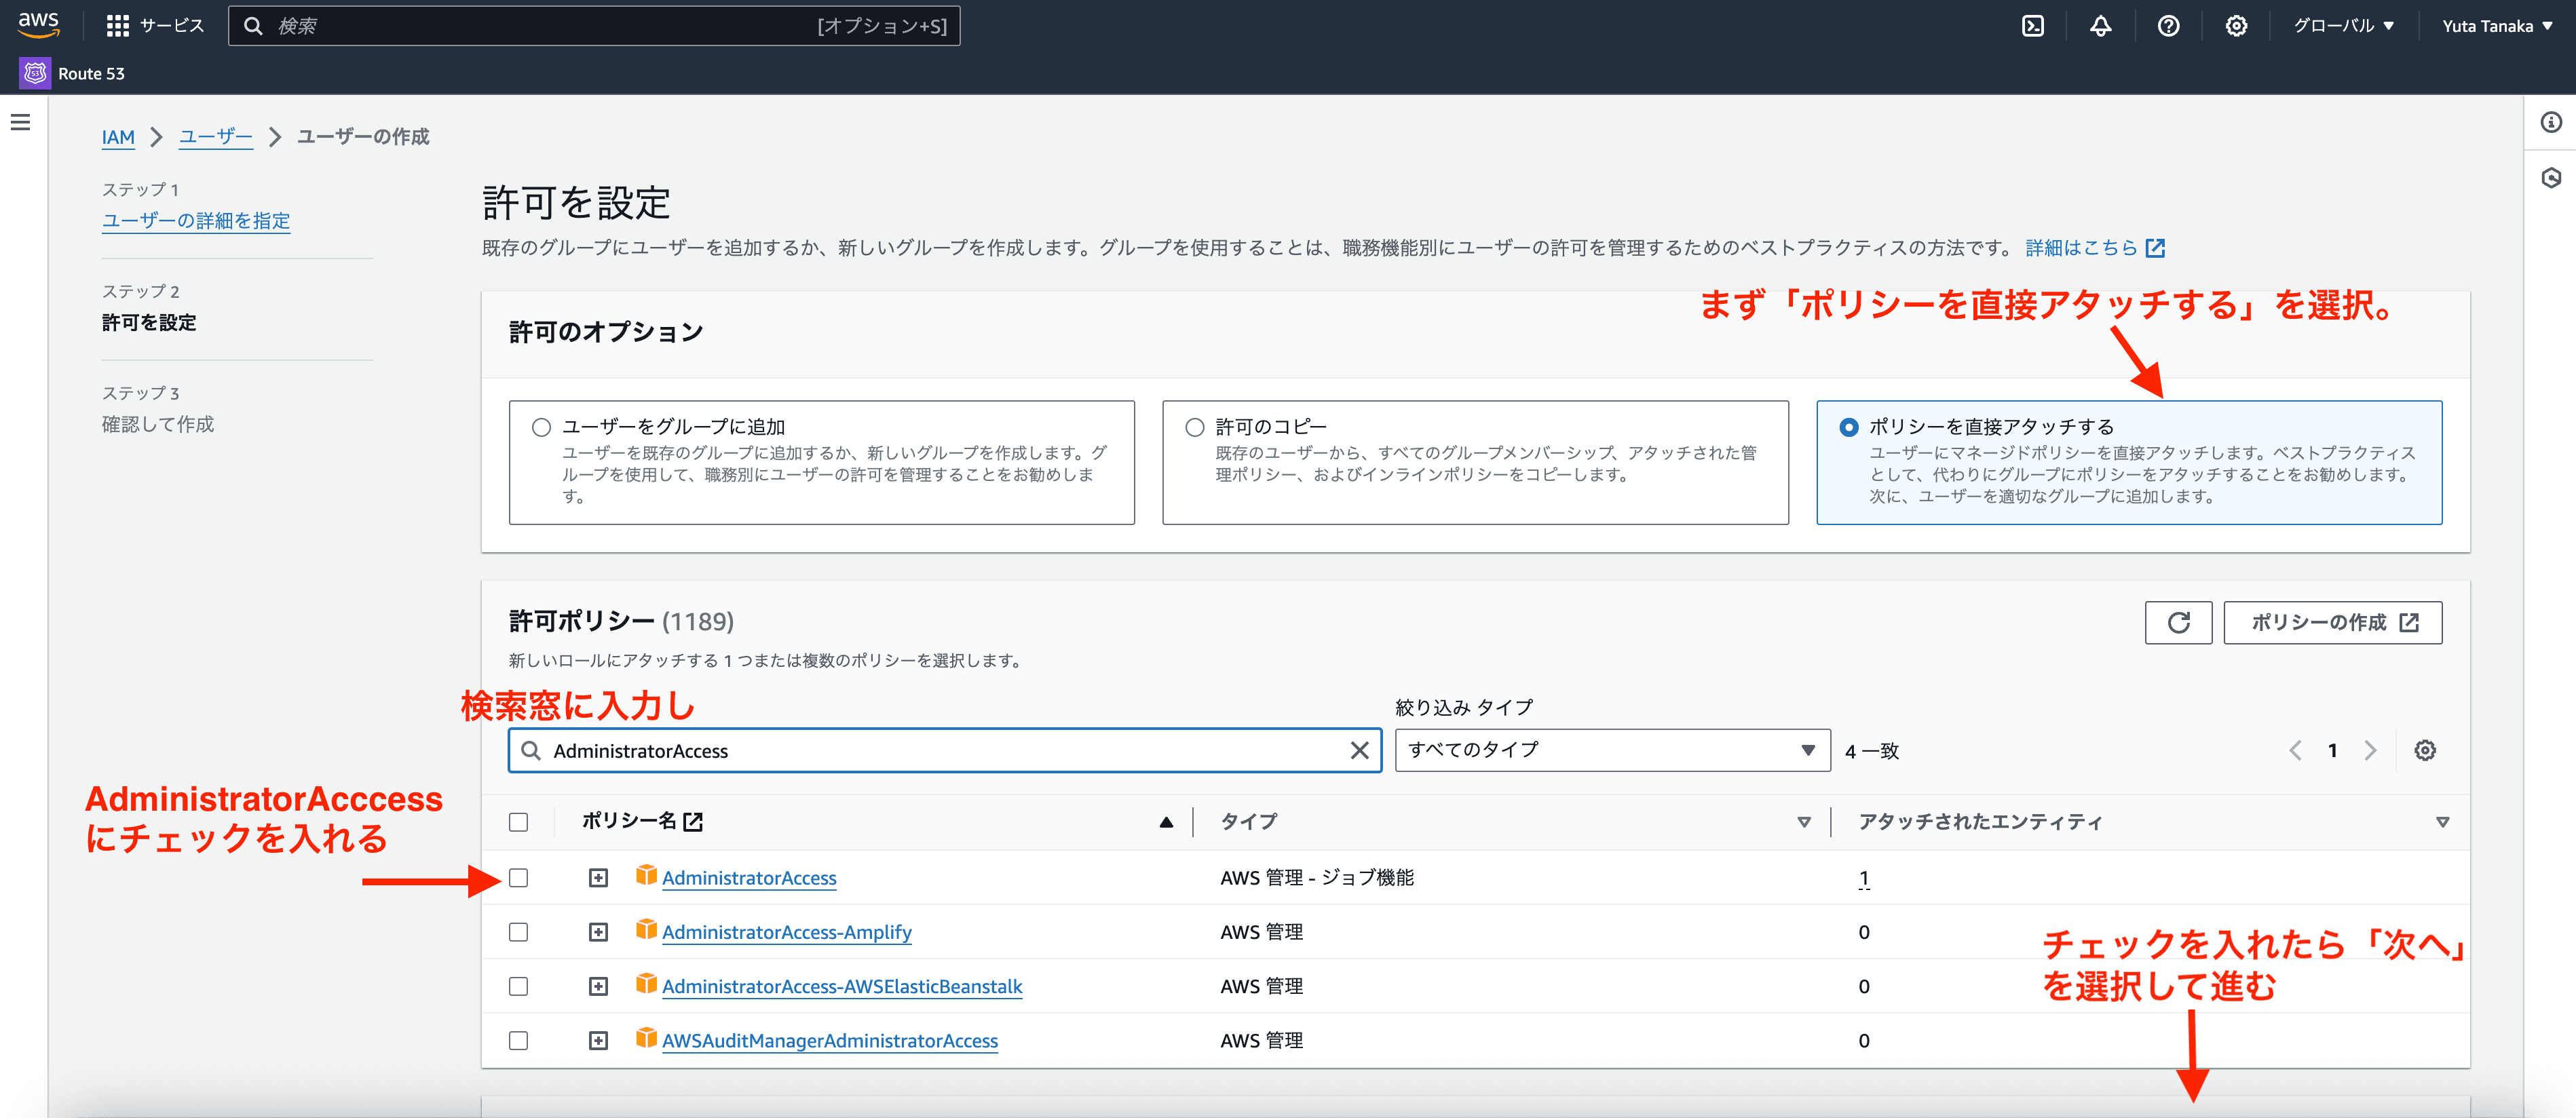Sort by ポリシー名 ascending arrow
The width and height of the screenshot is (2576, 1118).
1166,822
